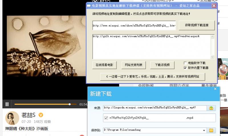The image size is (228, 136).
Task: Pause the video with the pause icon
Action: click(7, 104)
